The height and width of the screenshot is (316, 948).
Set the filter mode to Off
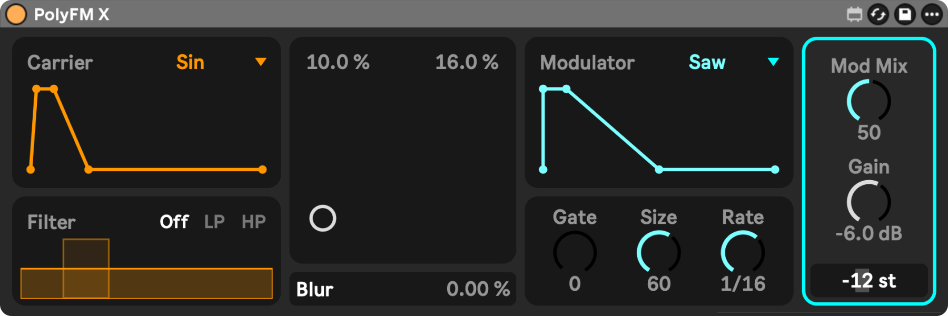tap(174, 222)
